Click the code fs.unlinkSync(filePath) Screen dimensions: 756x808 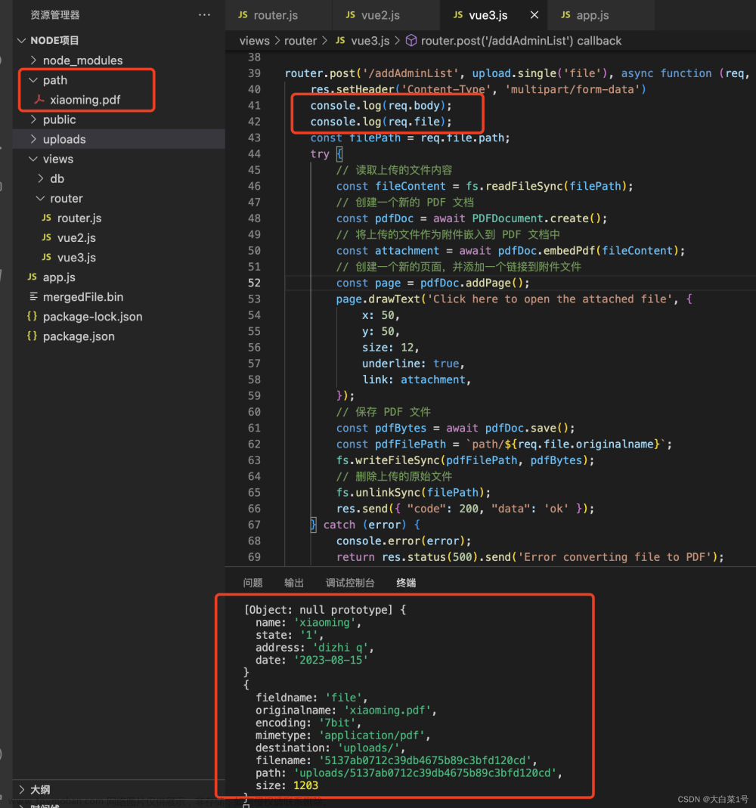414,493
